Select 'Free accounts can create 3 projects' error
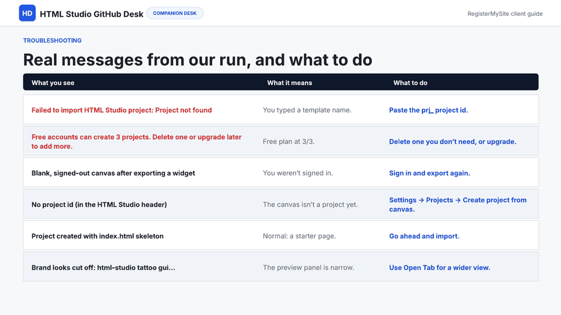The height and width of the screenshot is (315, 561). coord(136,141)
